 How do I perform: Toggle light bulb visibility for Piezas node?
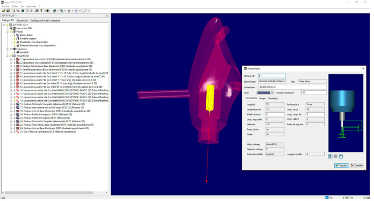point(10,31)
